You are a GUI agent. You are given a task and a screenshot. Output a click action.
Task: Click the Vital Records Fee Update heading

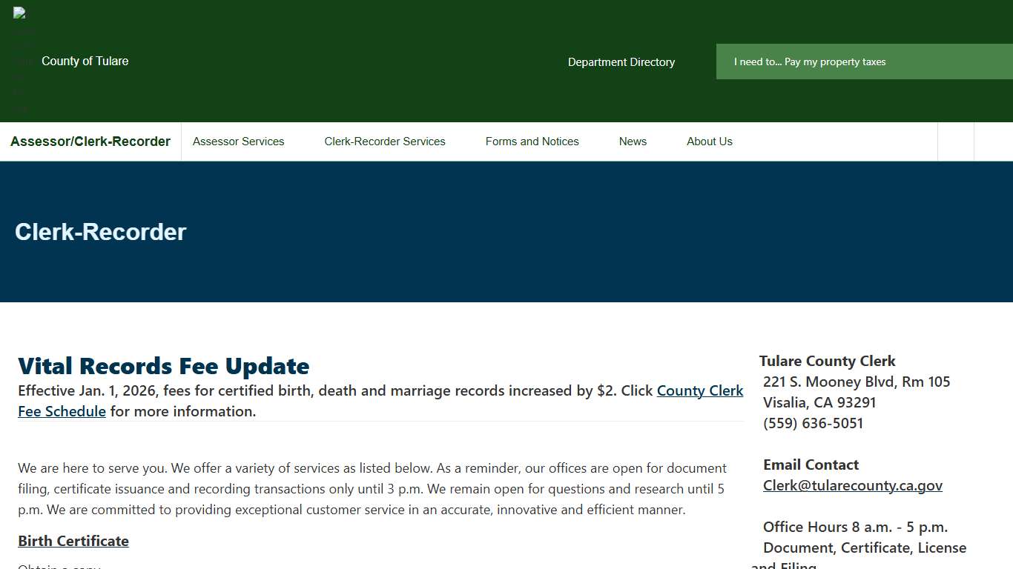pos(163,366)
